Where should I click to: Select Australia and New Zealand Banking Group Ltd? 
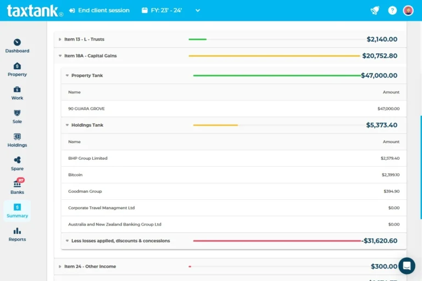[234, 224]
